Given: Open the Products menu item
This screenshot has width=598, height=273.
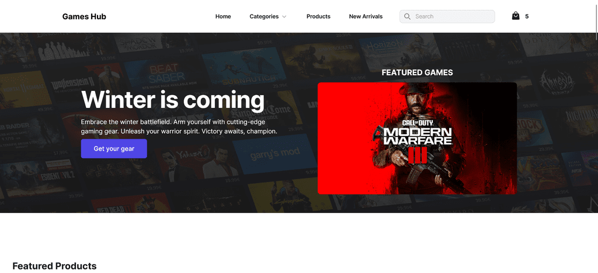Looking at the screenshot, I should pyautogui.click(x=318, y=16).
